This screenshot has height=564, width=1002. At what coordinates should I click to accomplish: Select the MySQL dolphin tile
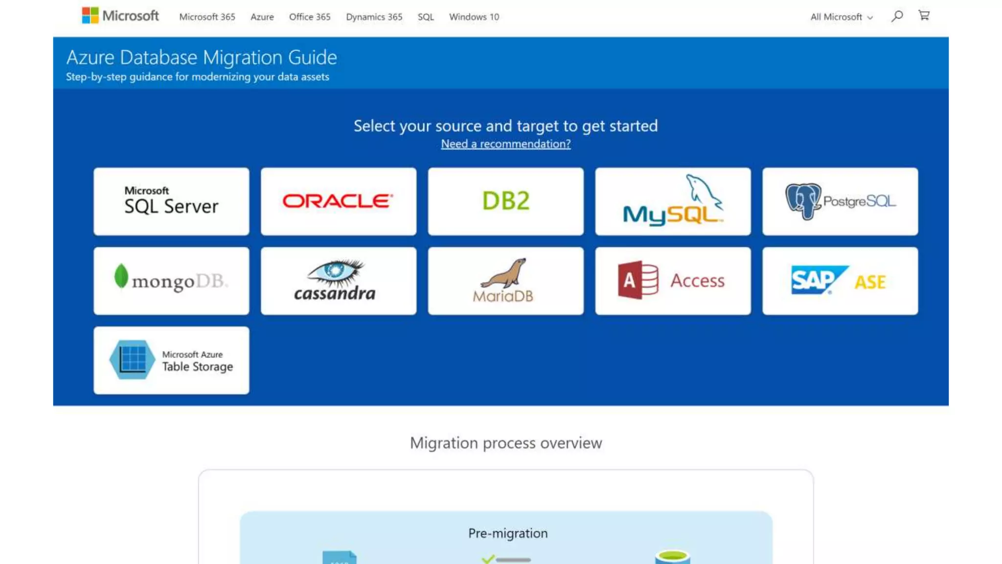point(673,201)
